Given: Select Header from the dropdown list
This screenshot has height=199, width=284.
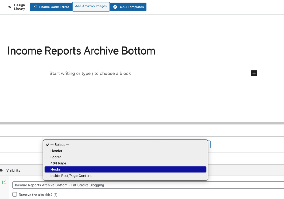Looking at the screenshot, I should click(125, 151).
